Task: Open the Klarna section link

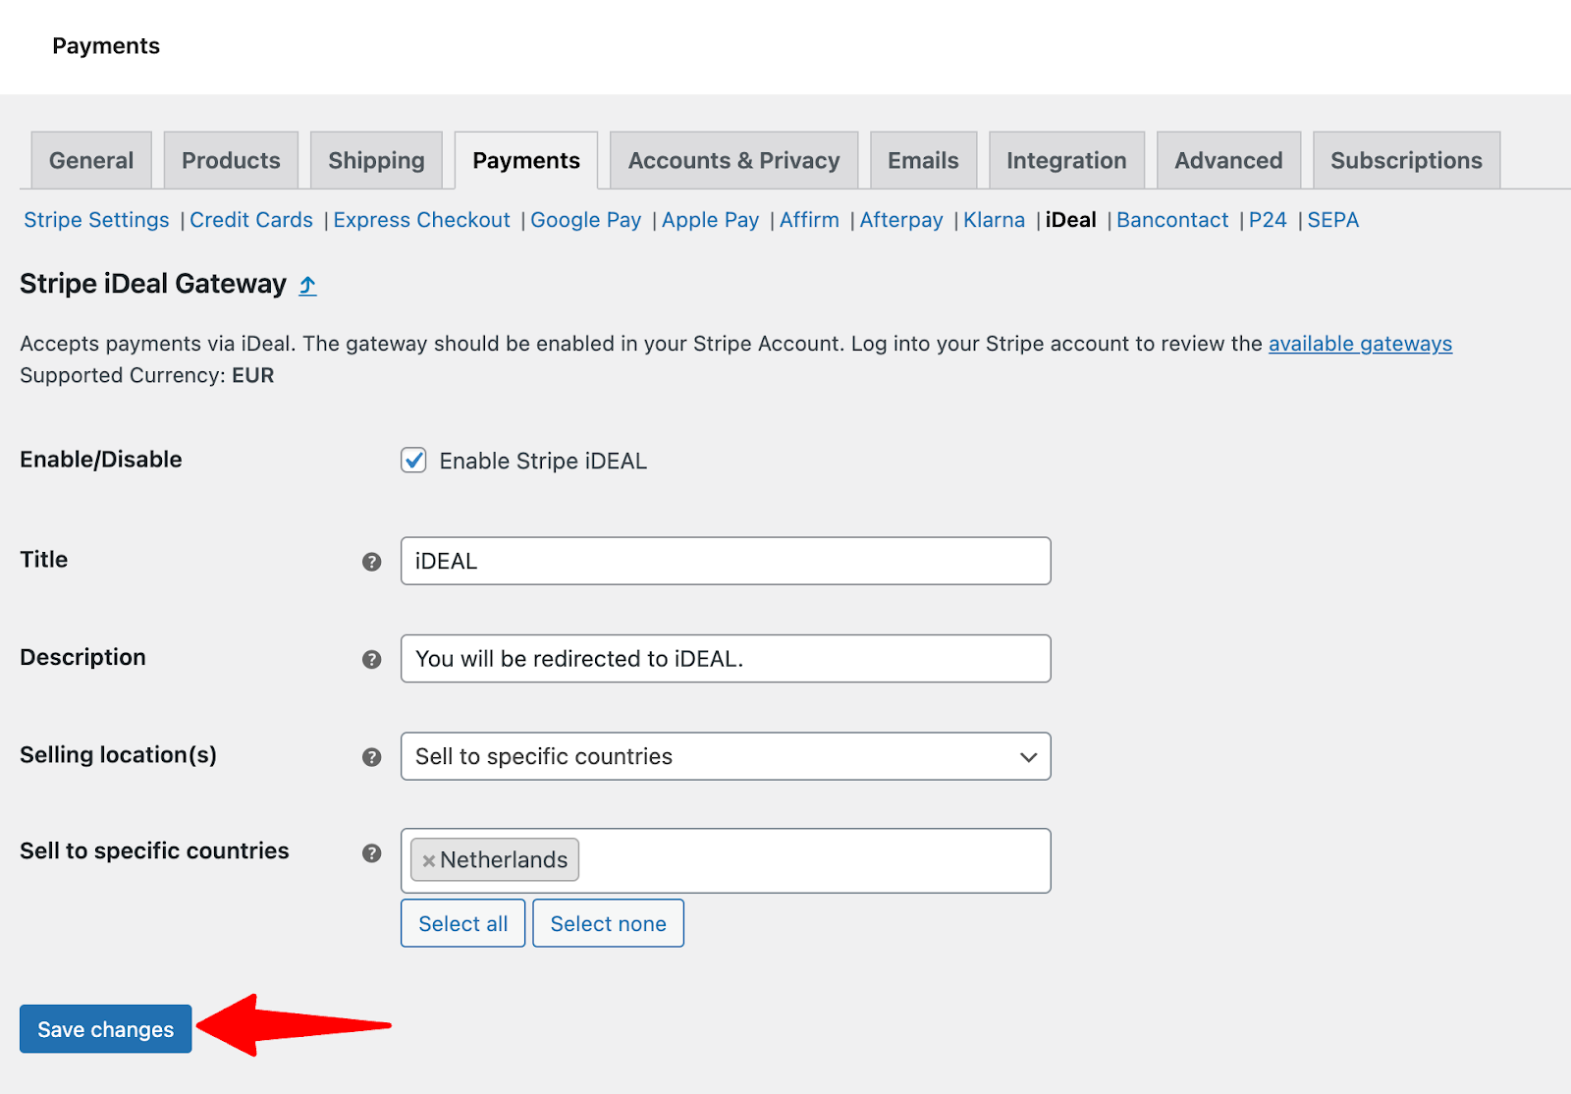Action: [x=994, y=220]
